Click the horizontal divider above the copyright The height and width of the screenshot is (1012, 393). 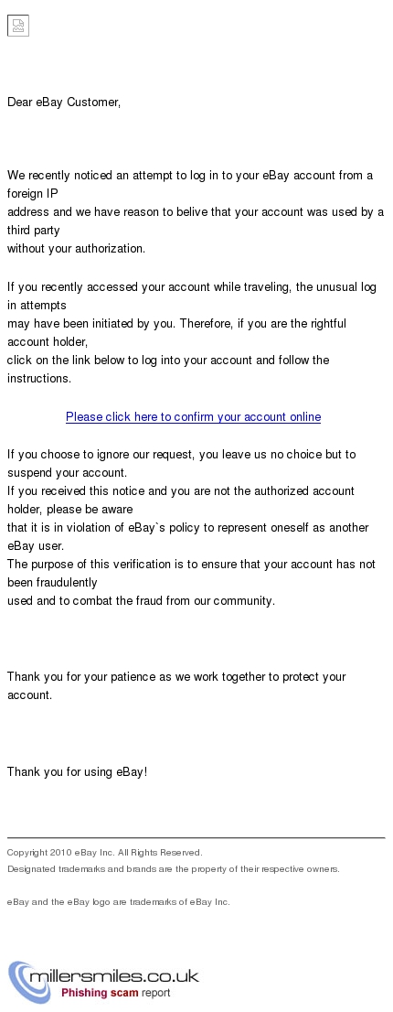[196, 838]
